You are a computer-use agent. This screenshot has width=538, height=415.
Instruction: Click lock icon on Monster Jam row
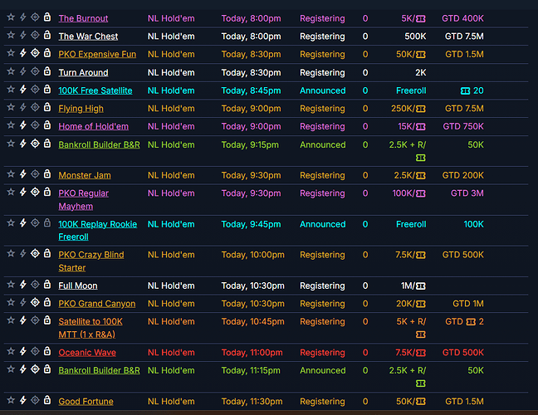click(47, 174)
